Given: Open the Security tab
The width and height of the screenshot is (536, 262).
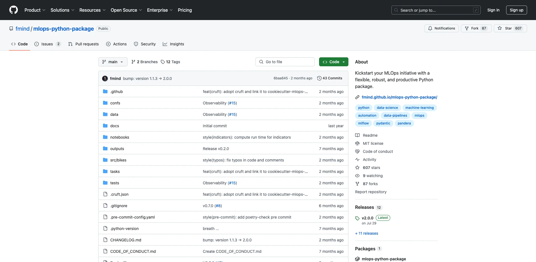Looking at the screenshot, I should [x=145, y=44].
